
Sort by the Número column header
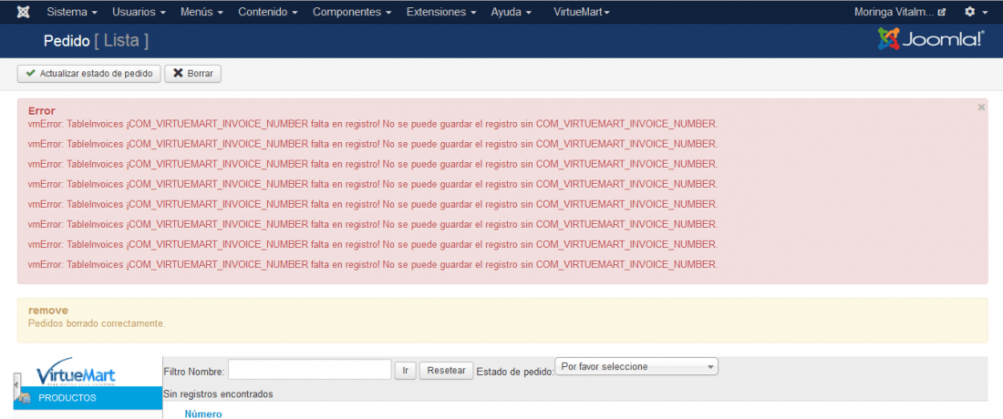[x=203, y=414]
